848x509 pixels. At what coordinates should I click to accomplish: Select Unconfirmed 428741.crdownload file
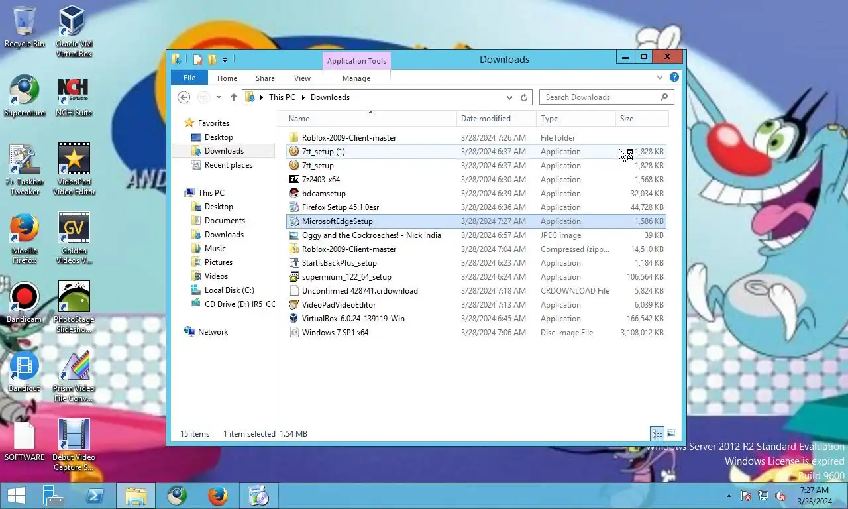pyautogui.click(x=476, y=291)
